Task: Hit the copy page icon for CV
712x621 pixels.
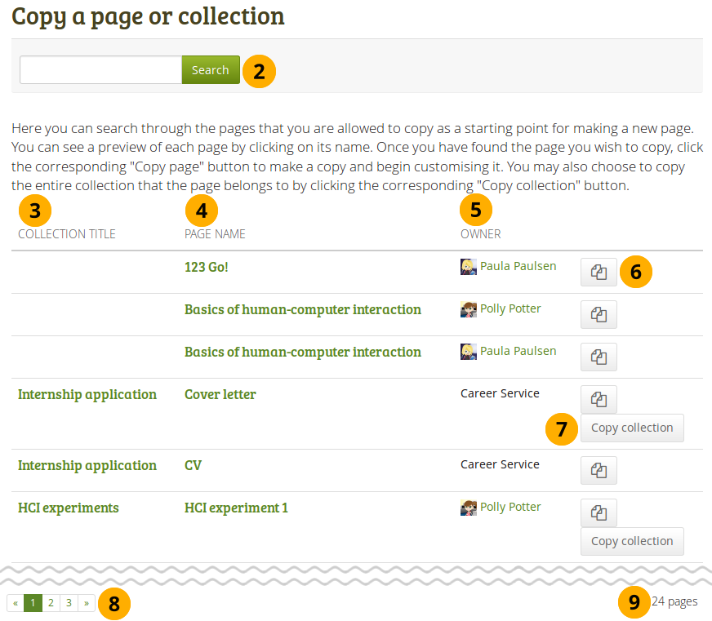Action: [x=599, y=470]
